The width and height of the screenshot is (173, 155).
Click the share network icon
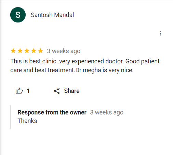point(57,91)
